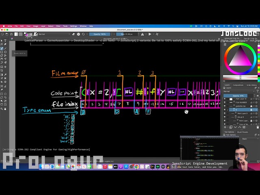
Task: Hide the FILM NUMBER layer
Action: [x=225, y=102]
